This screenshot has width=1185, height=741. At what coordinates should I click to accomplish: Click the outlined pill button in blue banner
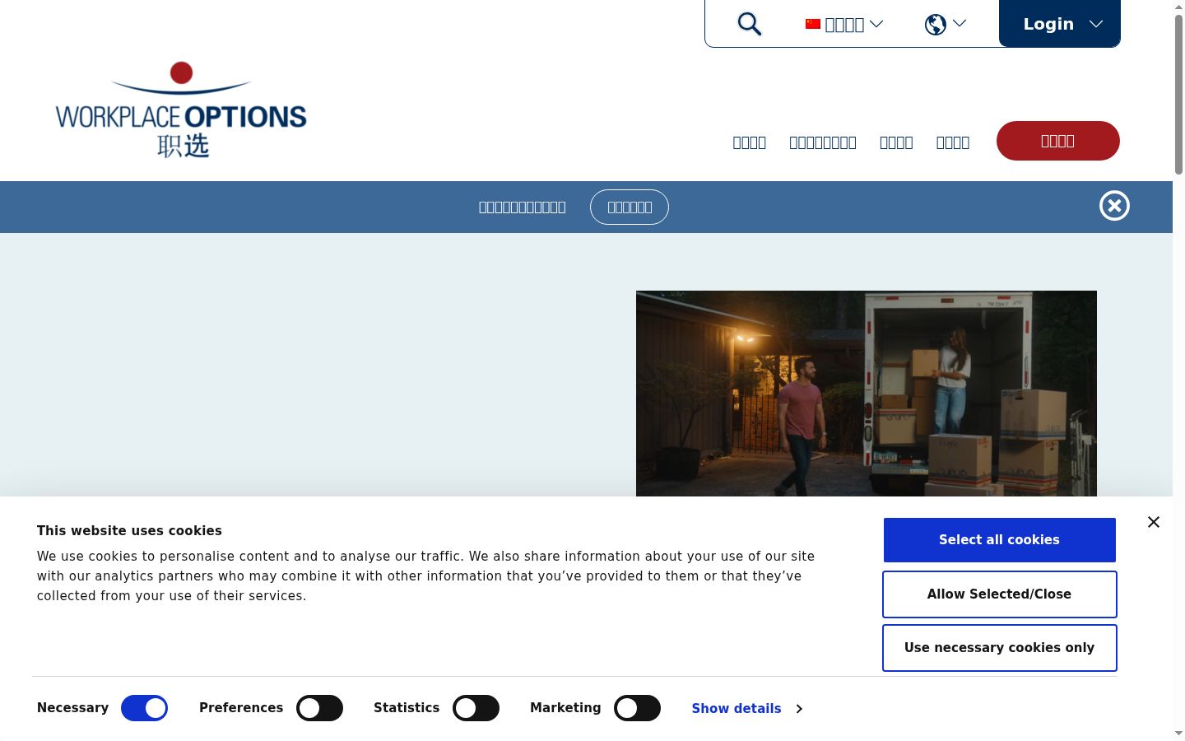point(630,207)
